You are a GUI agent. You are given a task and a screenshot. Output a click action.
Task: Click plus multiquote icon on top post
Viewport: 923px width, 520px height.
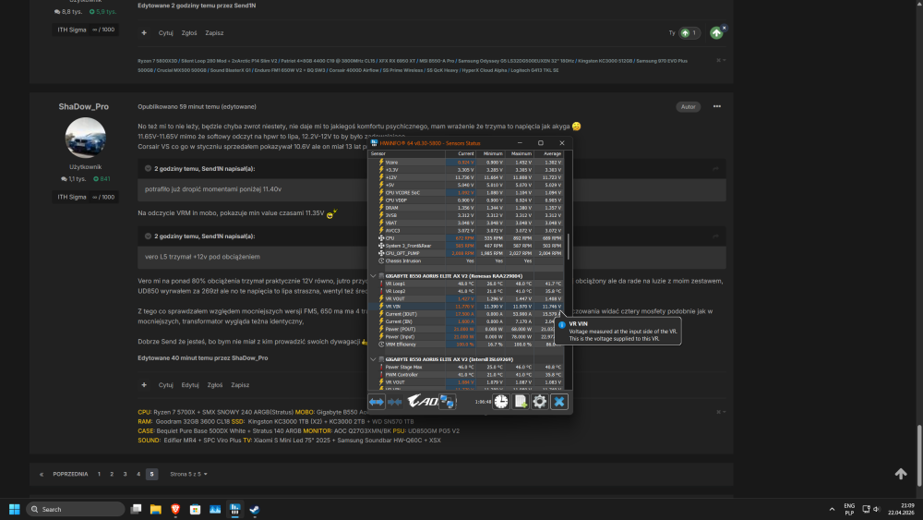pyautogui.click(x=144, y=33)
